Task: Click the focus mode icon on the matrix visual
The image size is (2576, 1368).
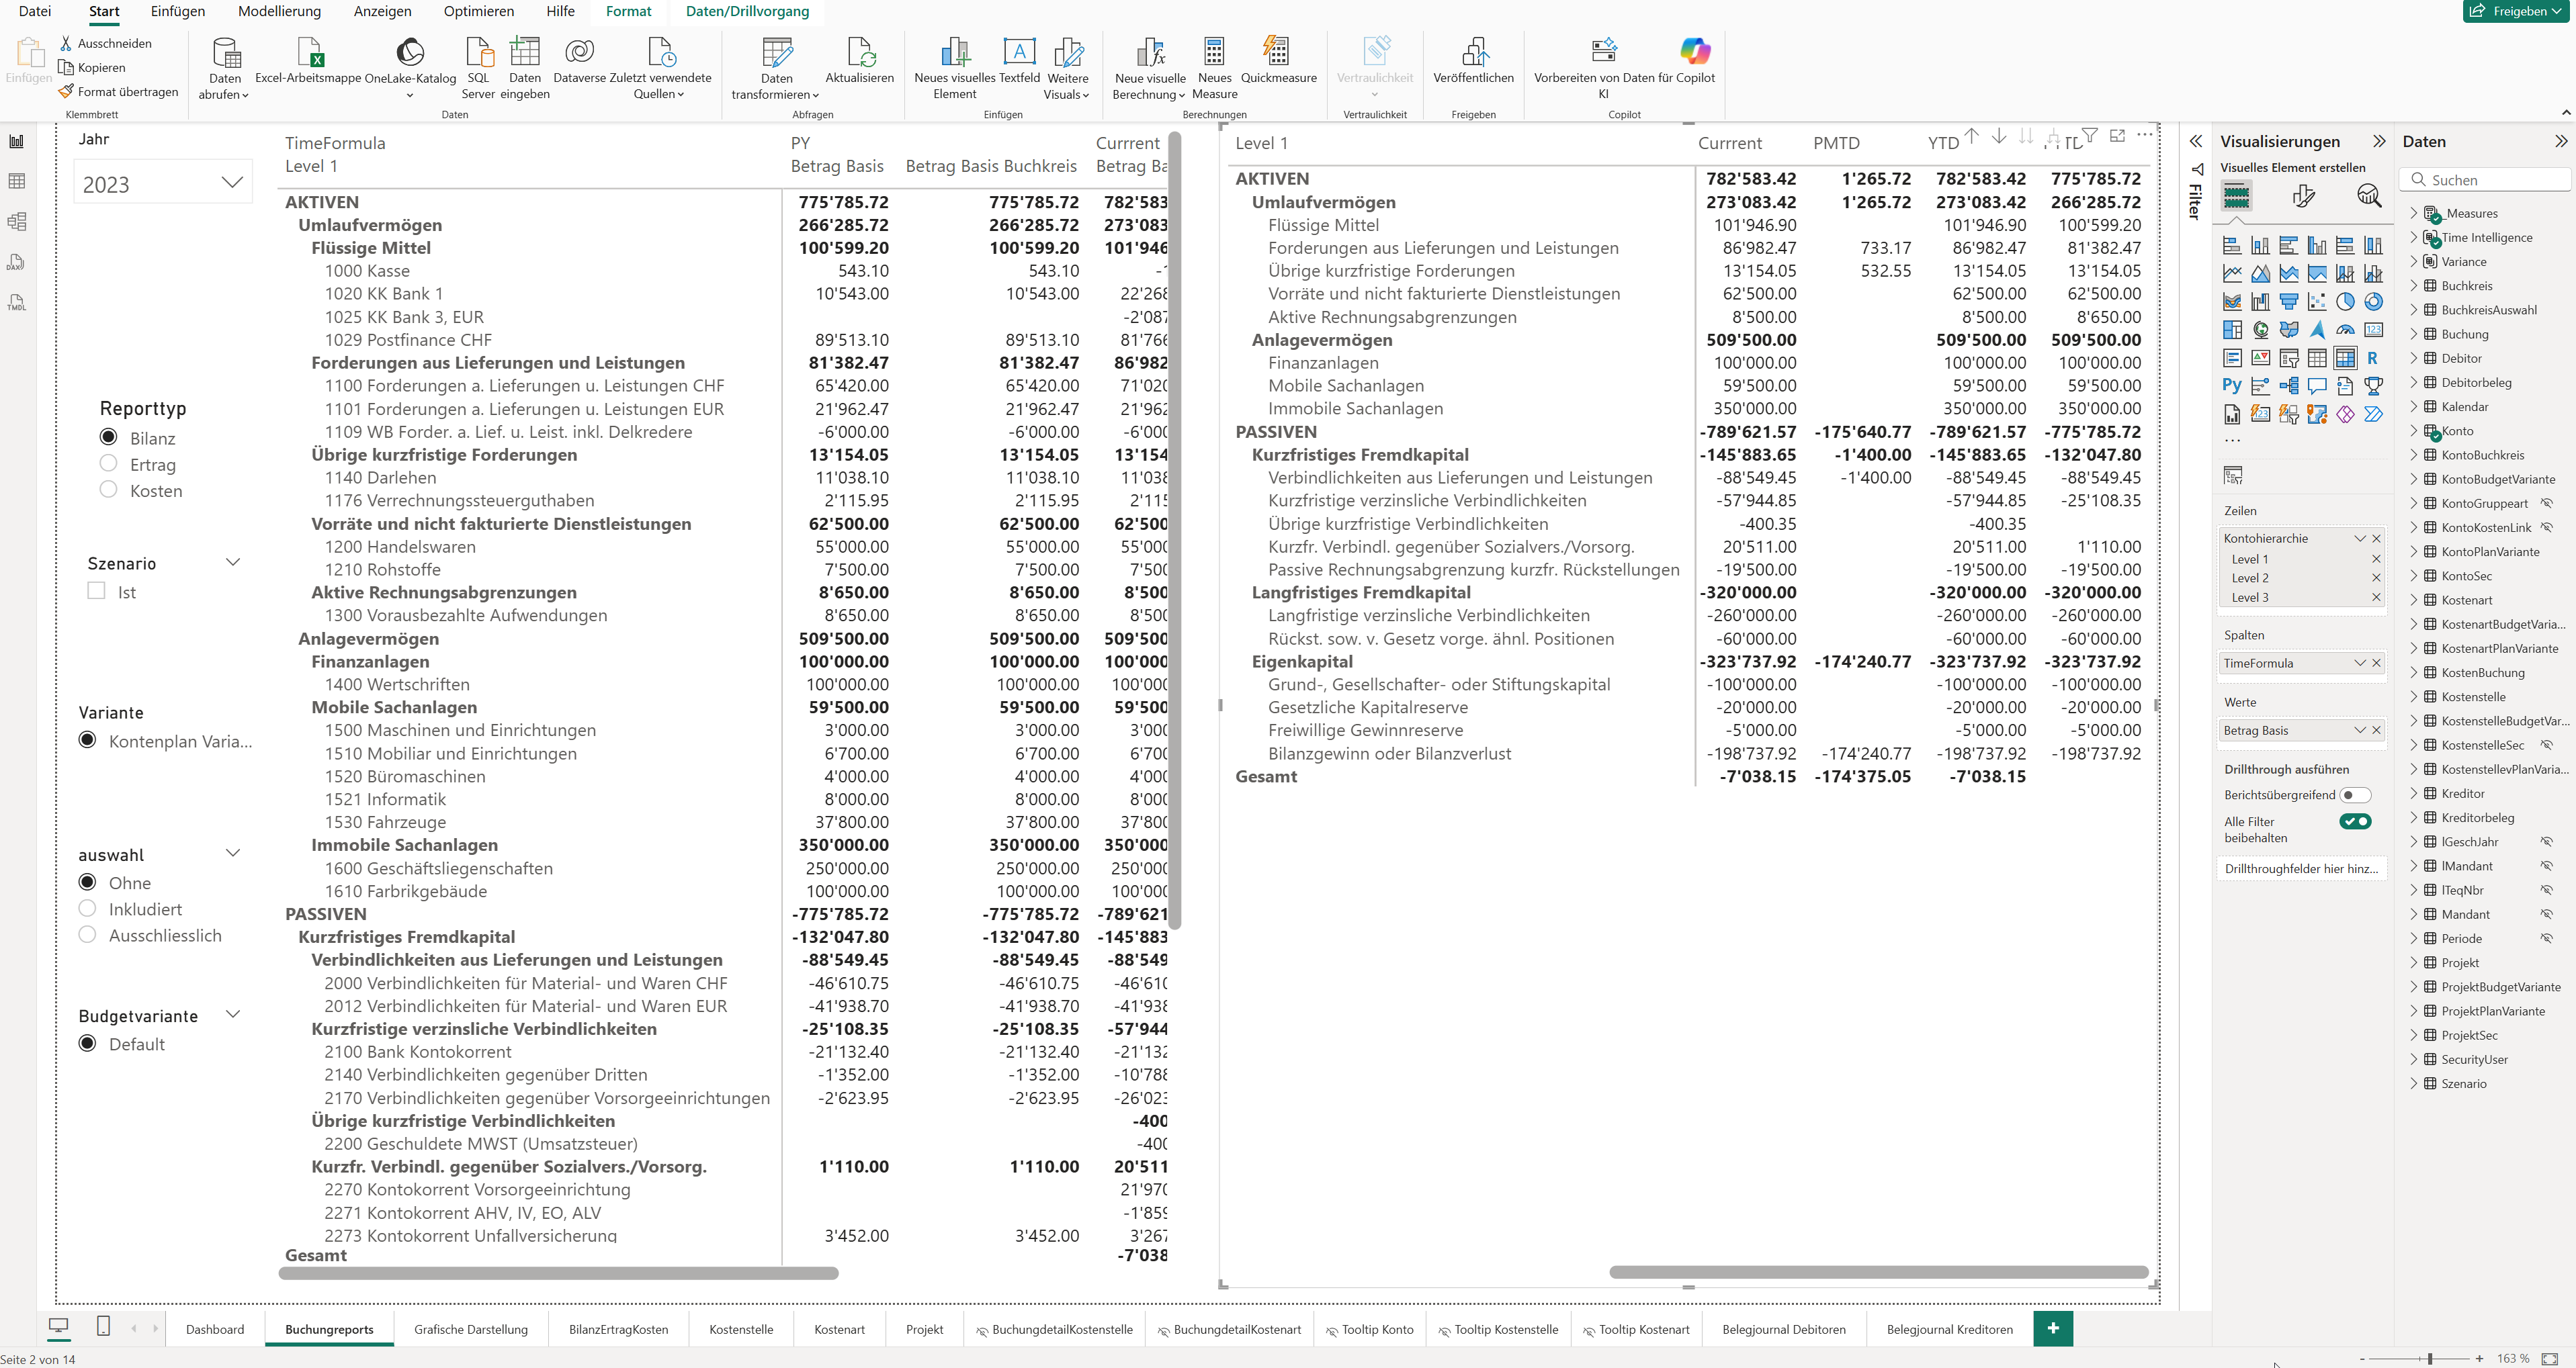Action: point(2117,136)
